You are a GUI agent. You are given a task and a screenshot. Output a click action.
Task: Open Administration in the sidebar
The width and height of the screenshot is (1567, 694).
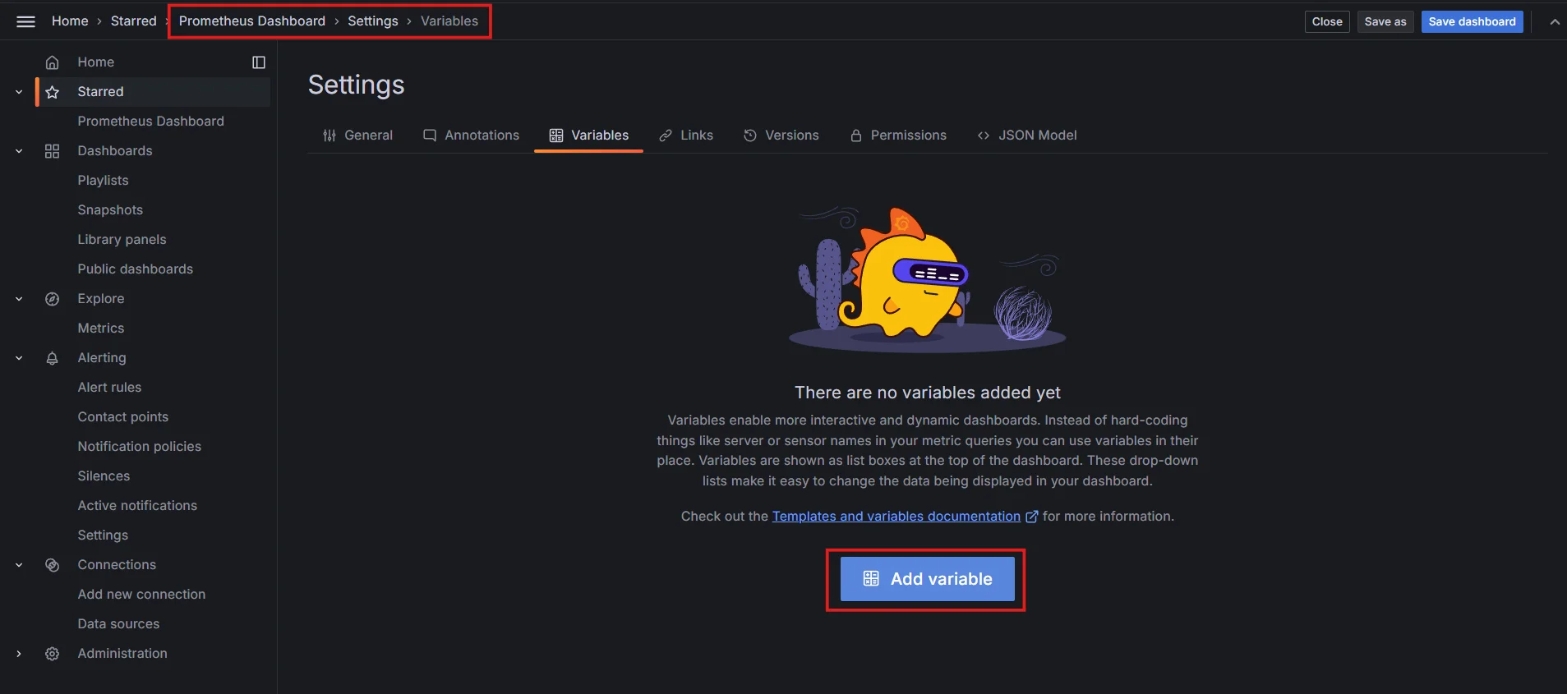(122, 654)
